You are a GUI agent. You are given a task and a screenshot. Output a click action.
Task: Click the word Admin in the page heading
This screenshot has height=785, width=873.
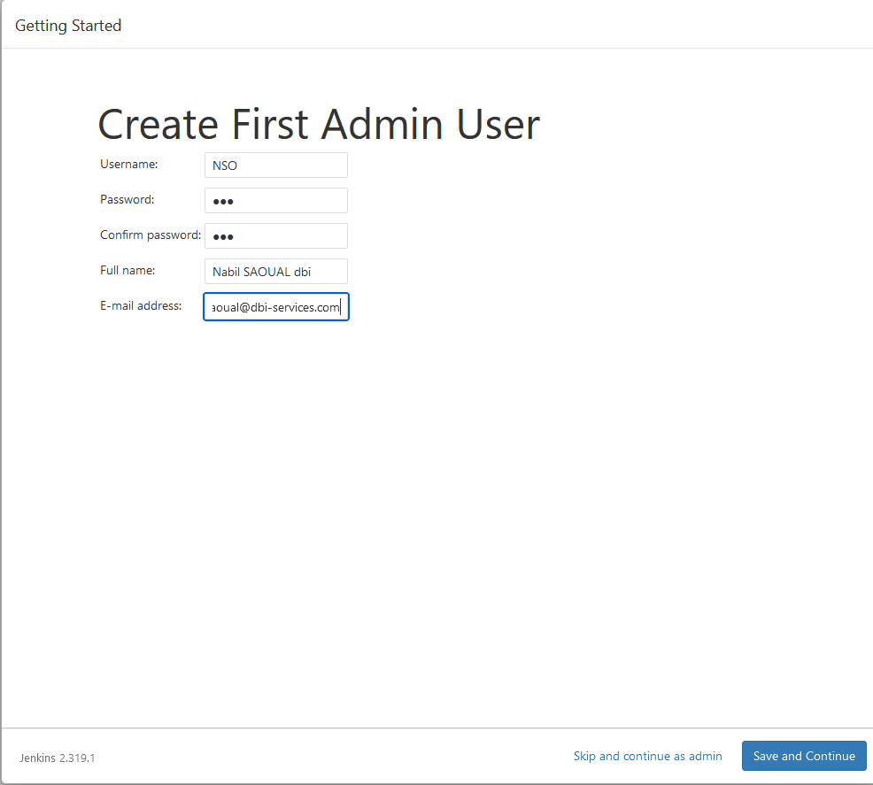[x=382, y=124]
